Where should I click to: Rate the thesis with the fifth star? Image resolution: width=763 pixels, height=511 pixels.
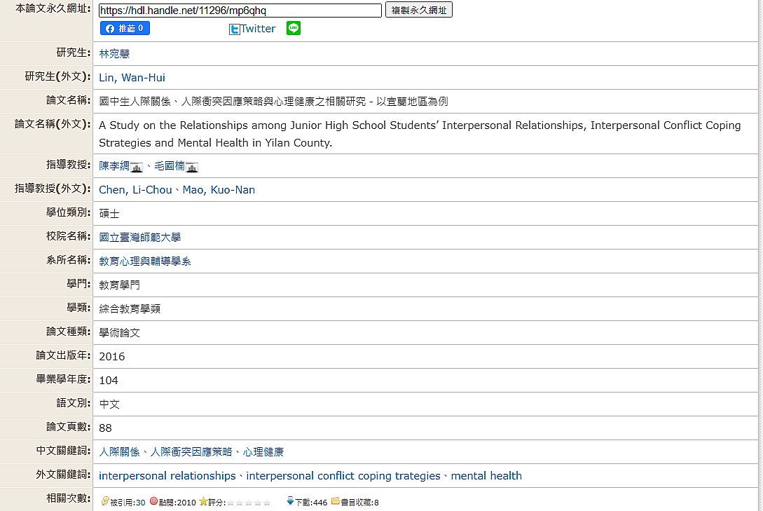267,502
